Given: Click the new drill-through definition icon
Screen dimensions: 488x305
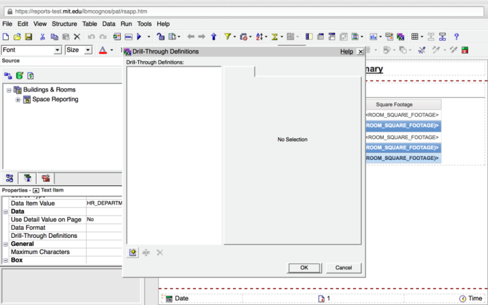Looking at the screenshot, I should (x=133, y=252).
